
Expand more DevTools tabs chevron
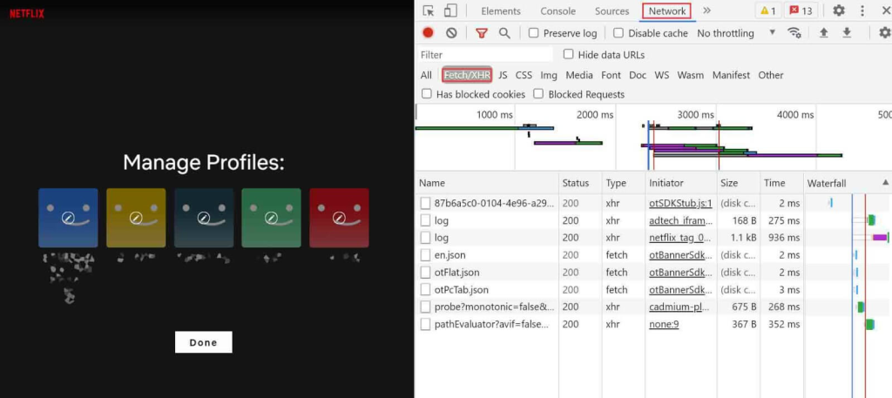pyautogui.click(x=707, y=10)
